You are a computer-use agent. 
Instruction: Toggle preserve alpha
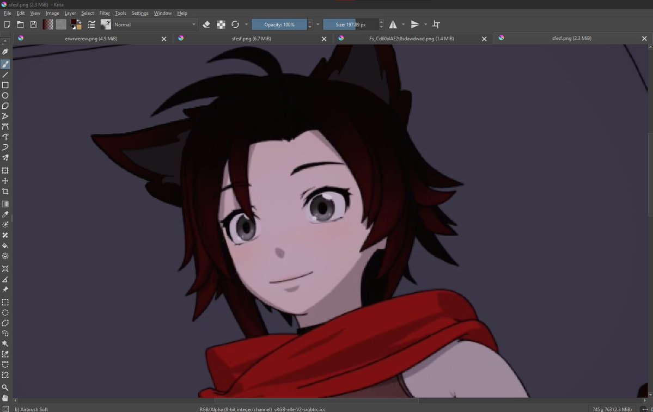click(x=221, y=24)
